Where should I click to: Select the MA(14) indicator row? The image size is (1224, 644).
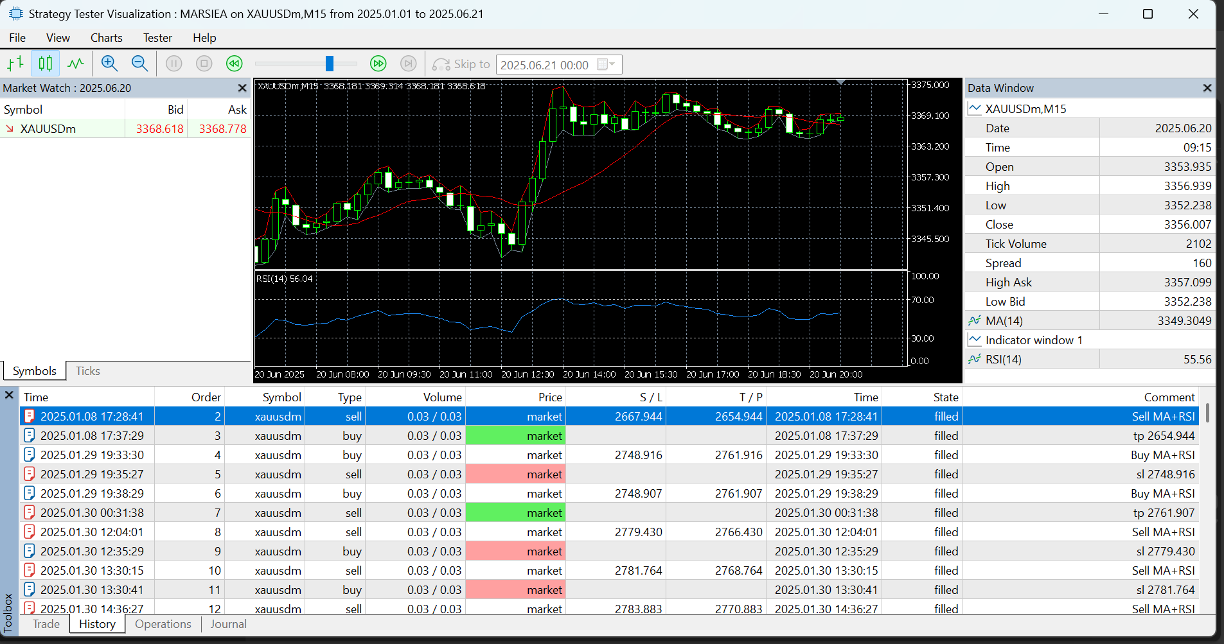1005,320
